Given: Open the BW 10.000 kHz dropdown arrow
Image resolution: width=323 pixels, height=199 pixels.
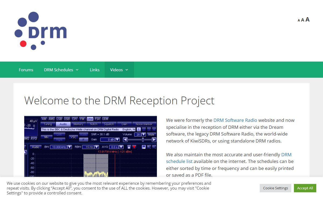Looking at the screenshot, I should (x=70, y=147).
